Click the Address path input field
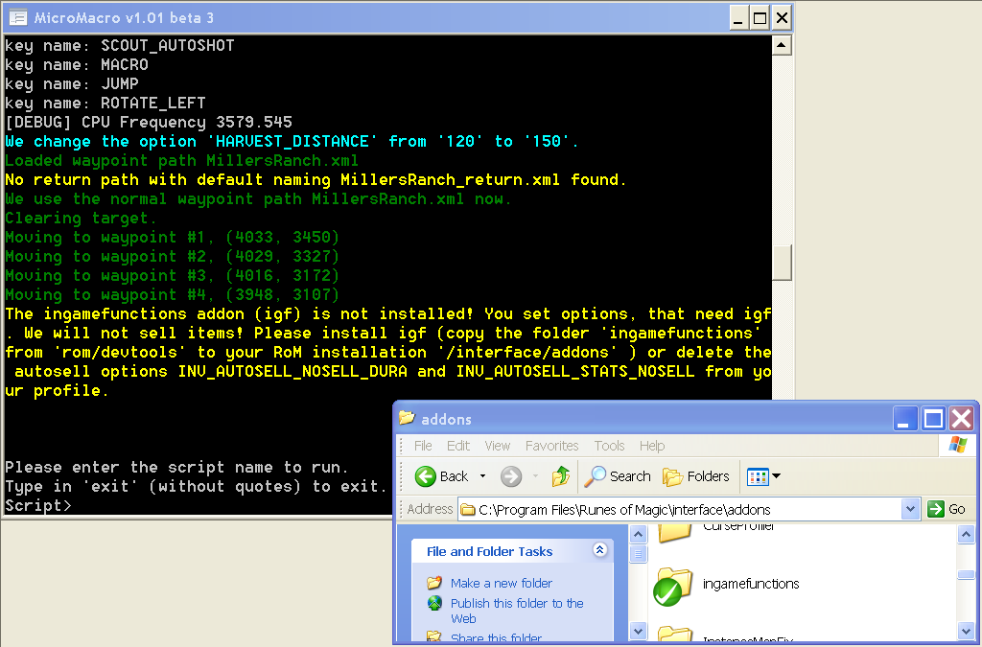The height and width of the screenshot is (647, 982). pyautogui.click(x=681, y=509)
